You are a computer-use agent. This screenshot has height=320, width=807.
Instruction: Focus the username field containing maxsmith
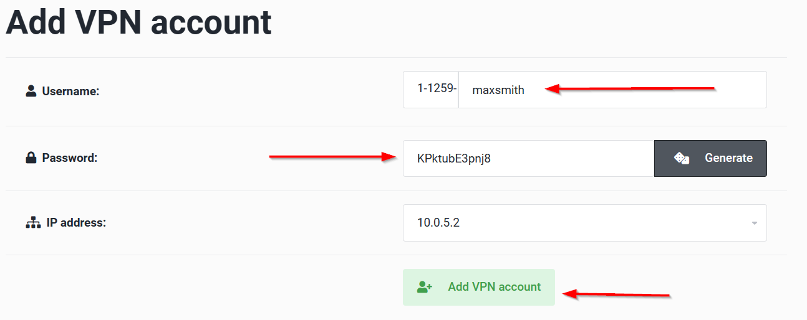tap(612, 90)
